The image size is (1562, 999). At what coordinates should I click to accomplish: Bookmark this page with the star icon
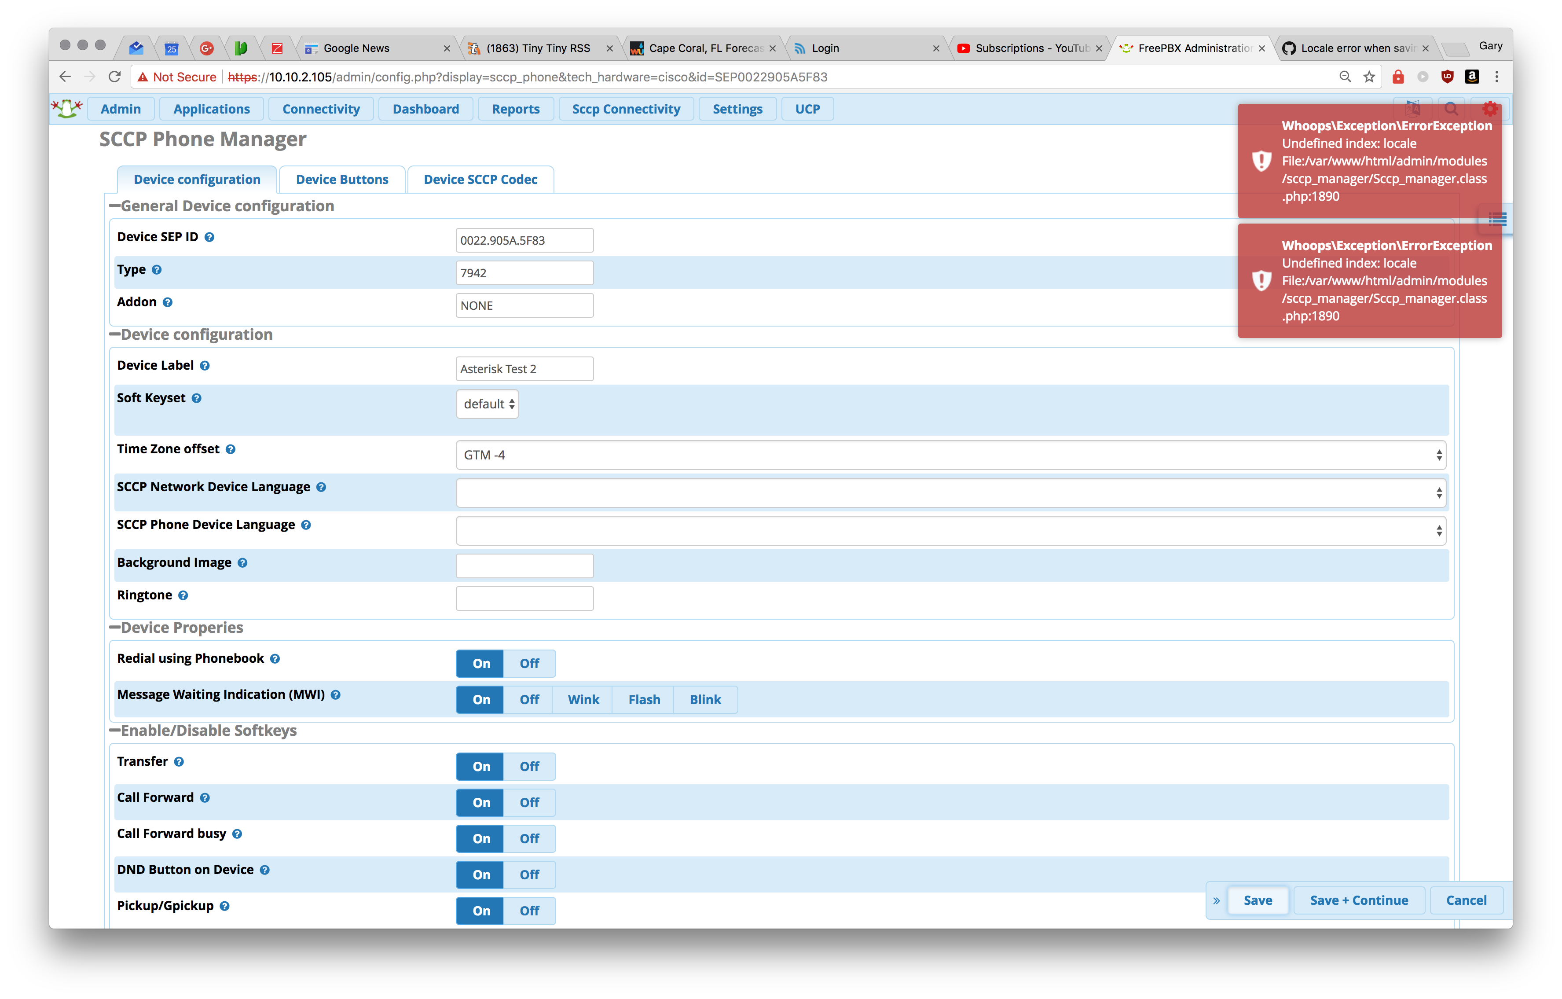(1369, 77)
